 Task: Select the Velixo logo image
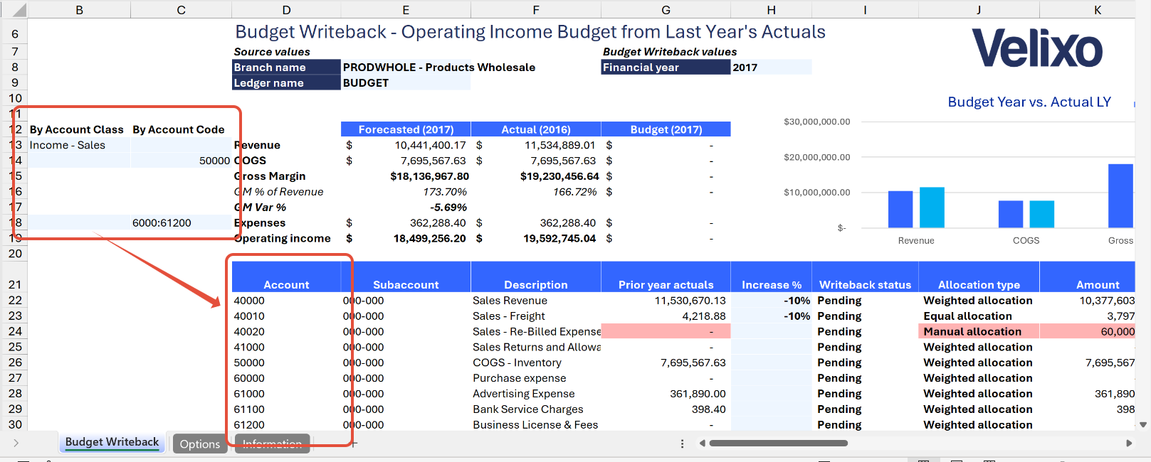pyautogui.click(x=1037, y=48)
